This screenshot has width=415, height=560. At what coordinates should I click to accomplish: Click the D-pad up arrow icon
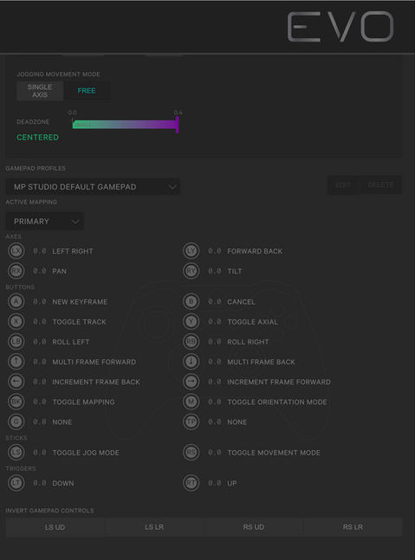16,362
